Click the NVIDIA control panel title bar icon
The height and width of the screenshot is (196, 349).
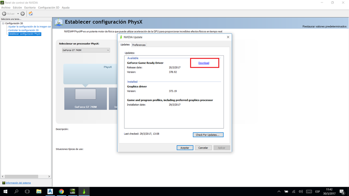tap(2, 3)
